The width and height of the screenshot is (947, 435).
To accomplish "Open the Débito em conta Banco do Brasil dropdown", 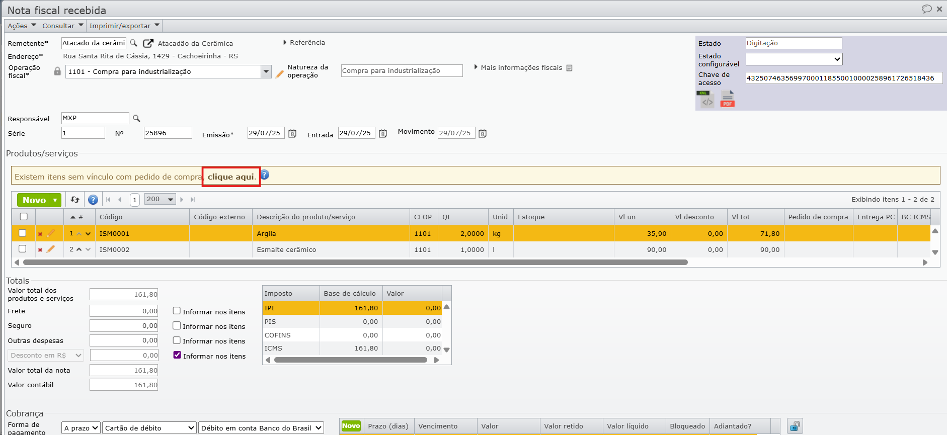I will click(261, 428).
